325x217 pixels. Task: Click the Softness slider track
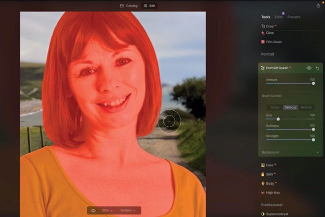(290, 129)
